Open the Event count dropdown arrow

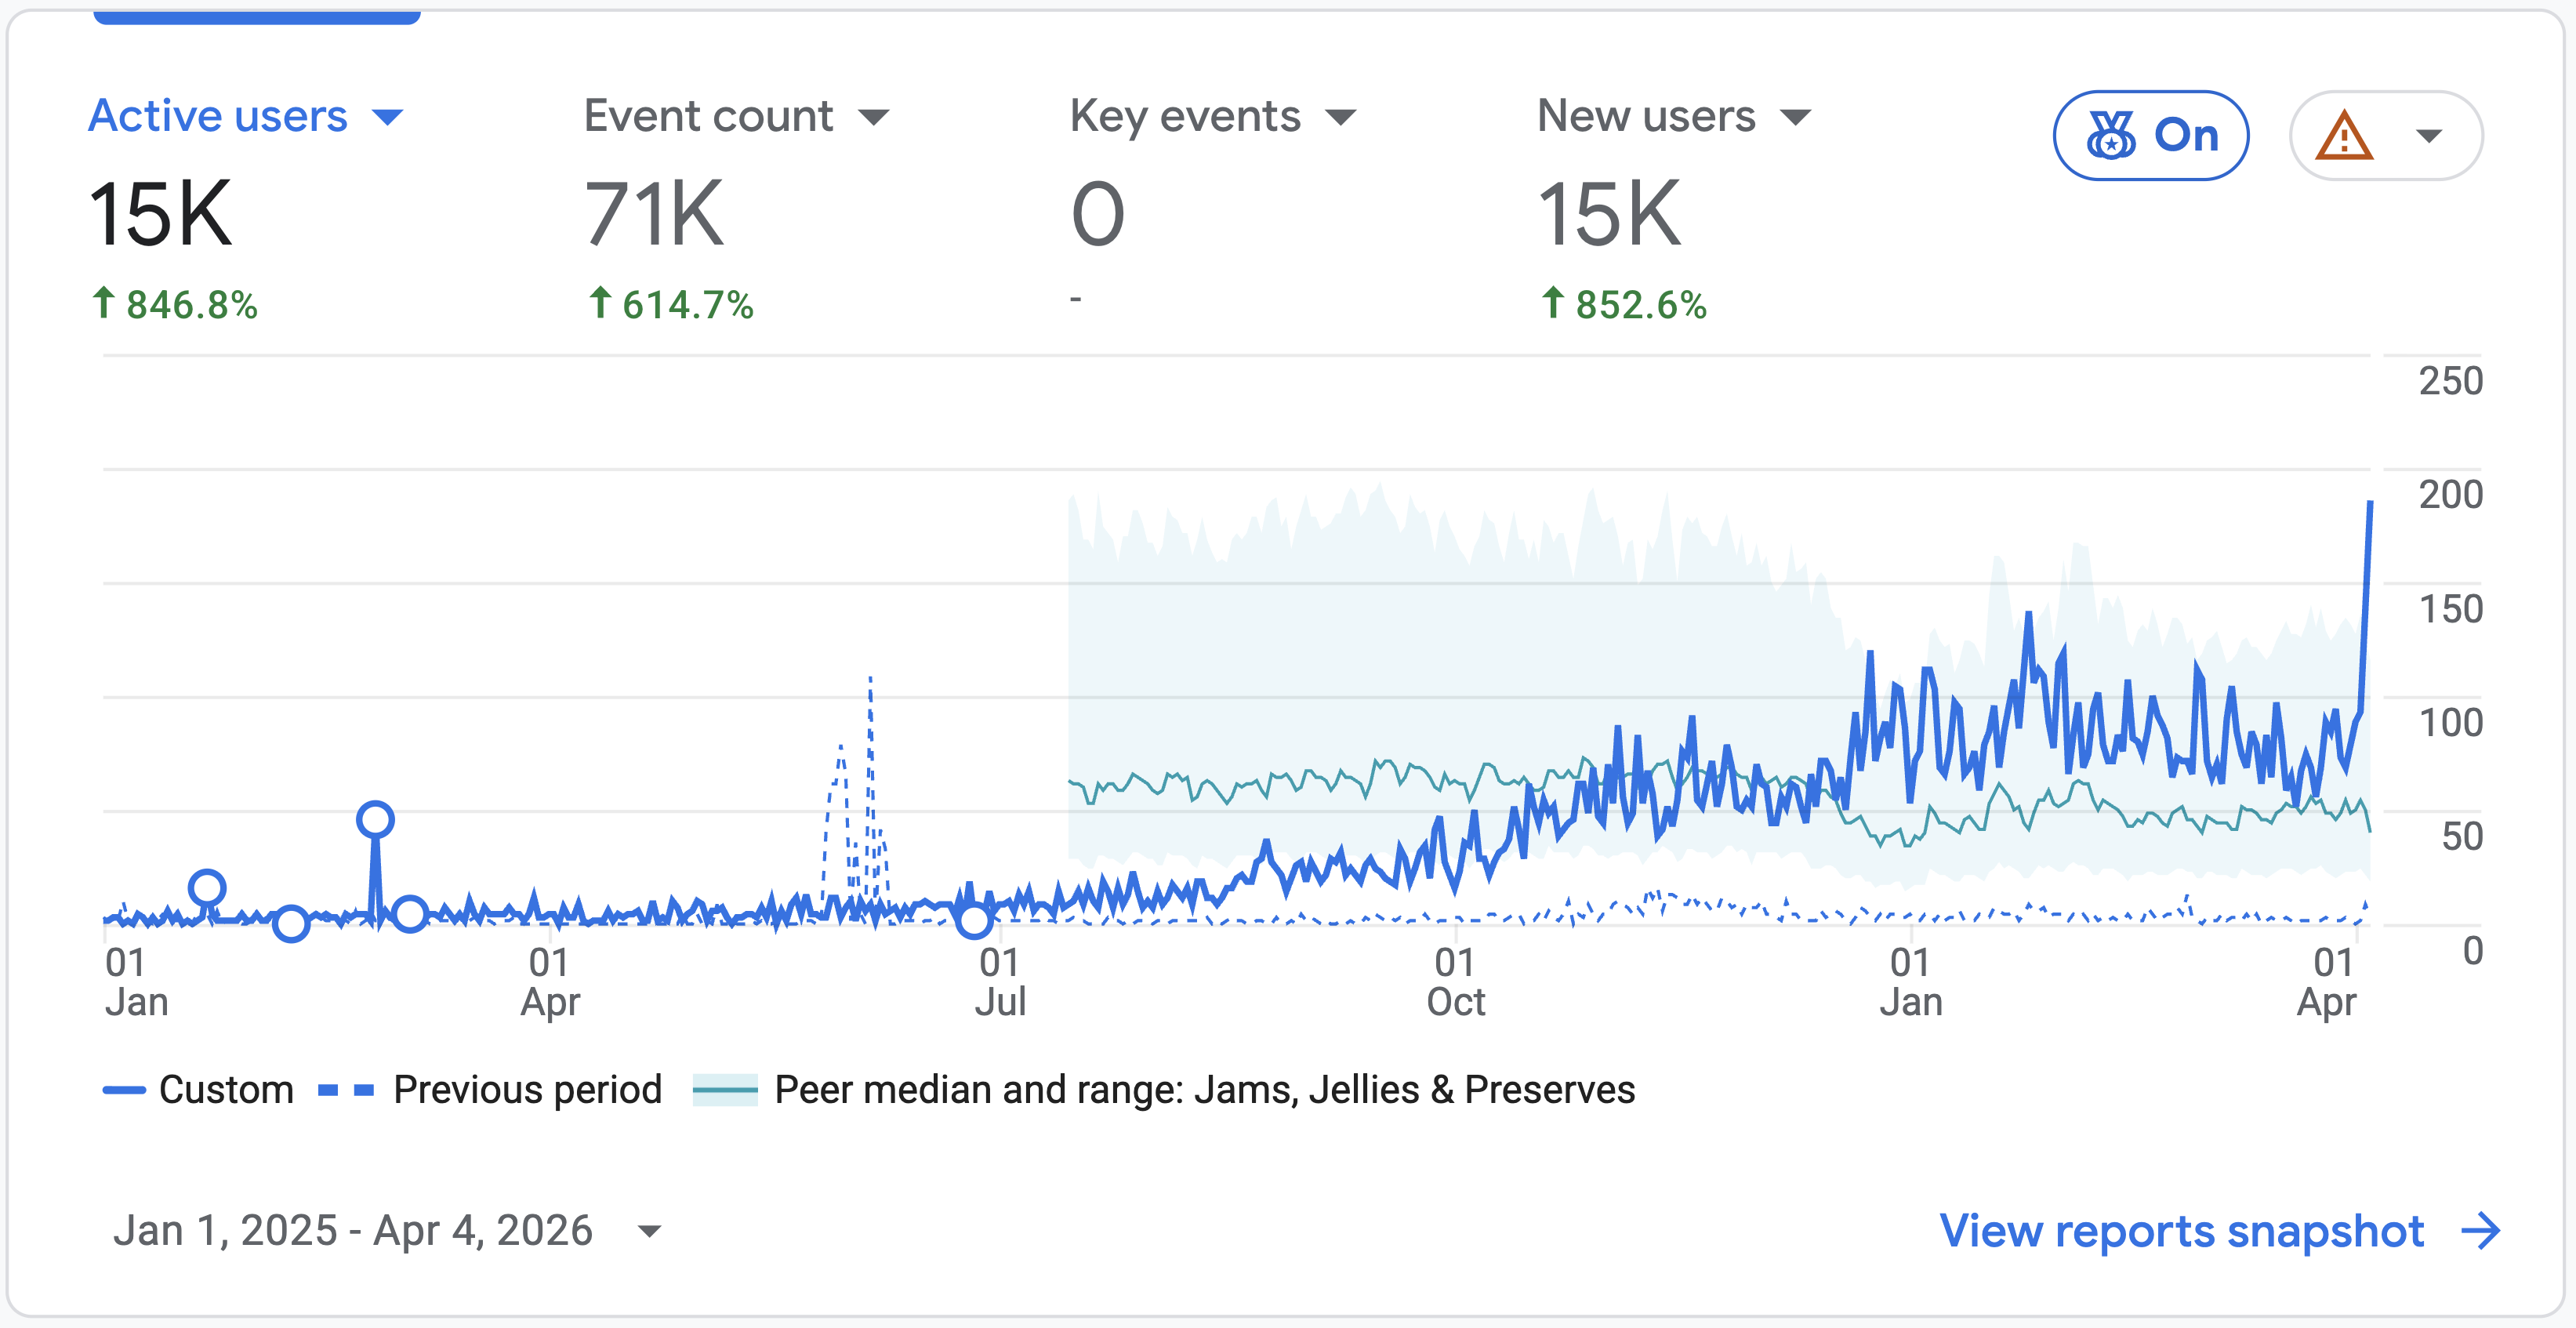coord(873,118)
